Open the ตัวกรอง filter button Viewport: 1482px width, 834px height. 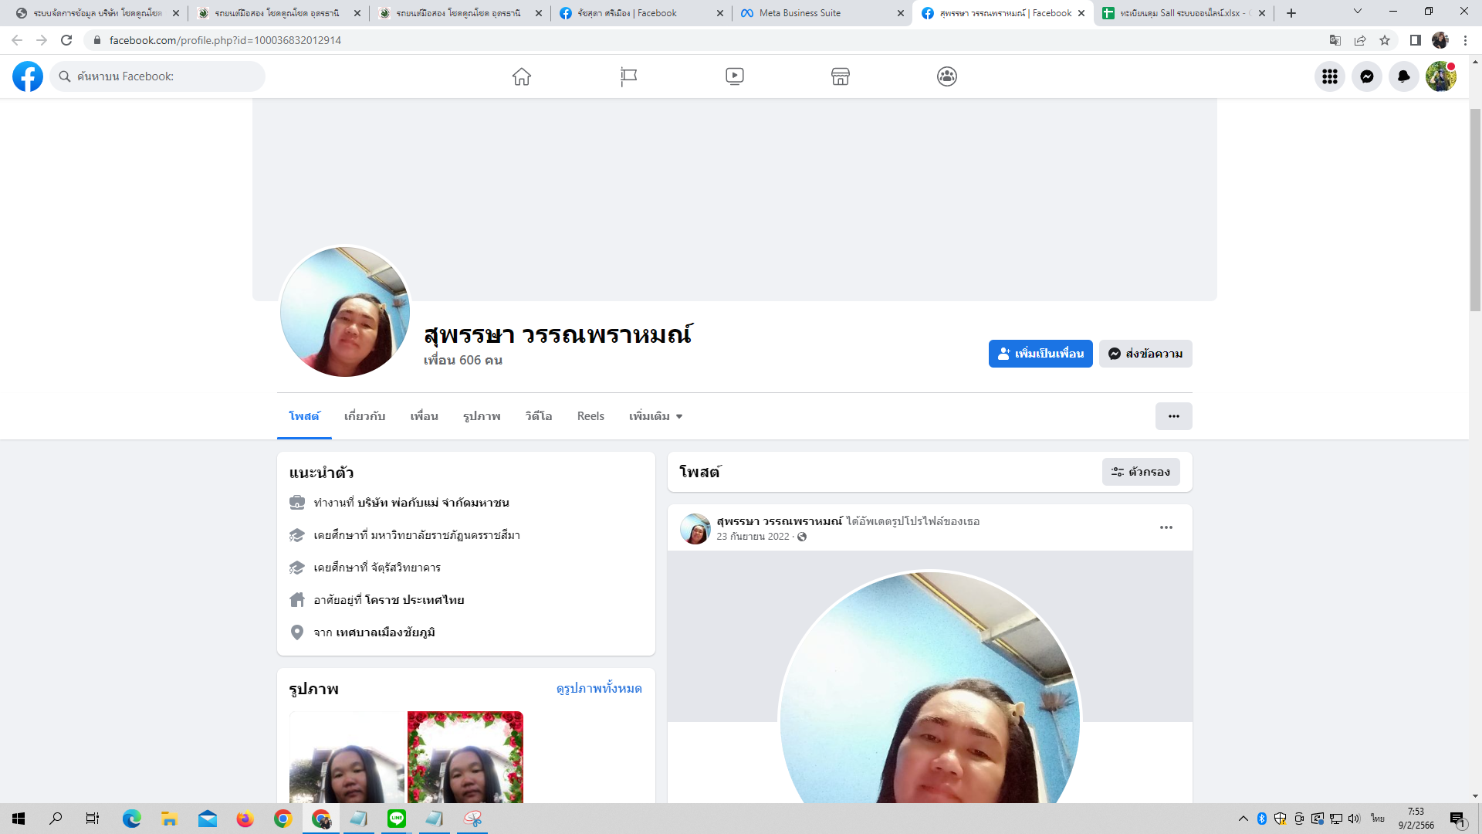[1141, 472]
